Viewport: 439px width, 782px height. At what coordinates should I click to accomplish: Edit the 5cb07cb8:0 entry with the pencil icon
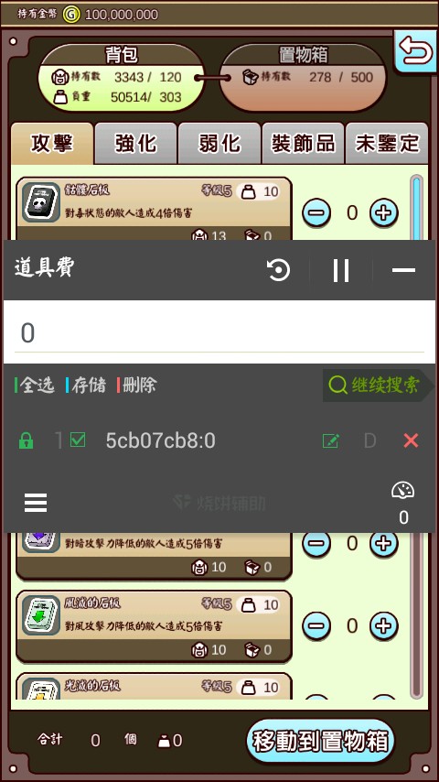(x=331, y=440)
